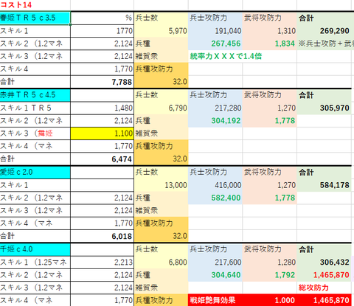Click the green 267,456 value
Image resolution: width=354 pixels, height=306 pixels.
pyautogui.click(x=215, y=44)
